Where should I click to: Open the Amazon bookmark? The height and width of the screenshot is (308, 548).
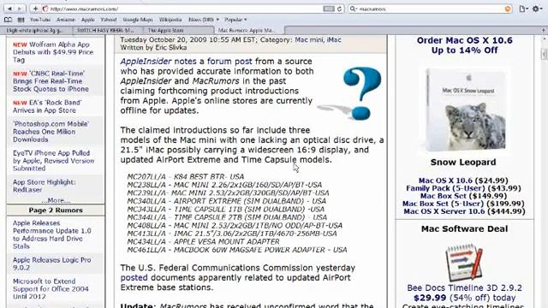point(66,20)
